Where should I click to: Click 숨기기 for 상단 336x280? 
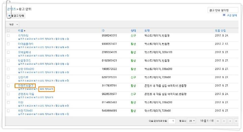tap(21, 72)
